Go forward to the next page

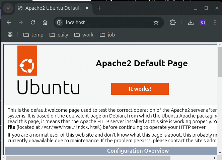tap(21, 22)
